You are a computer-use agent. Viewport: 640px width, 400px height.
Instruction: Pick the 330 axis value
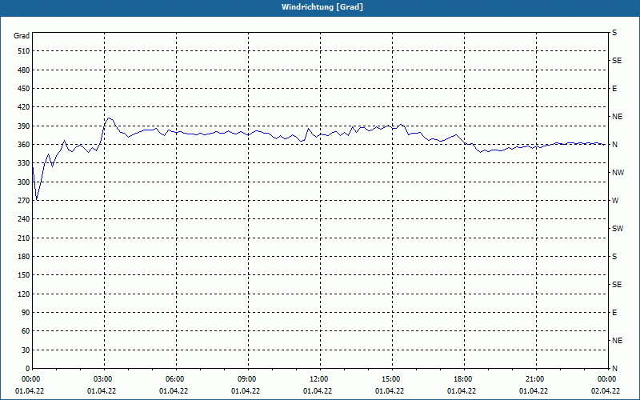point(24,163)
